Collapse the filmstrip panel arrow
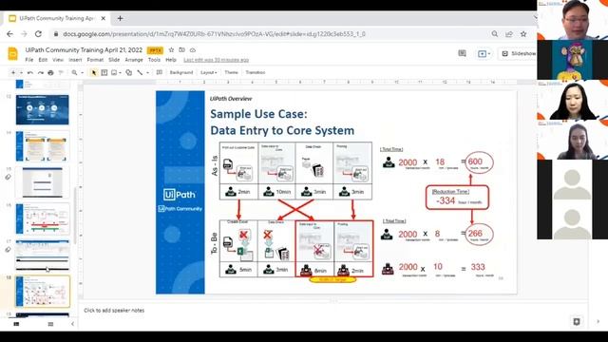608x342 pixels. tap(72, 324)
